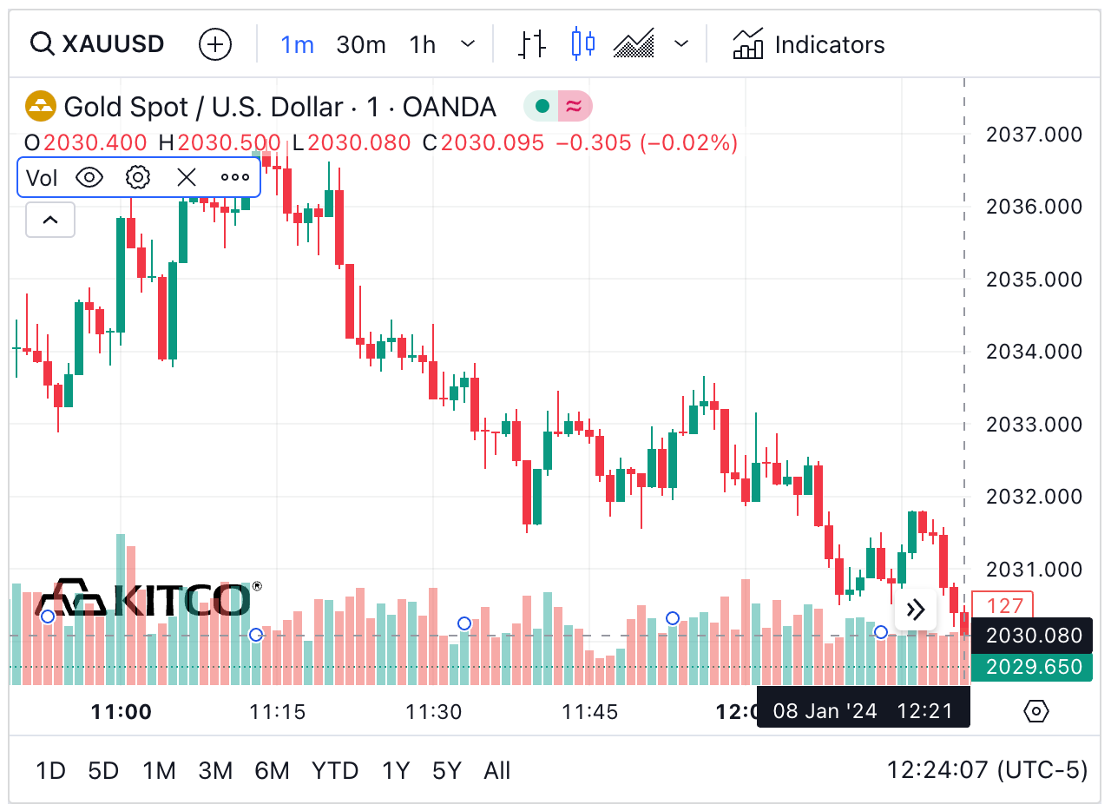Click the 08 Jan '24 12:21 date label
This screenshot has height=811, width=1111.
click(864, 711)
